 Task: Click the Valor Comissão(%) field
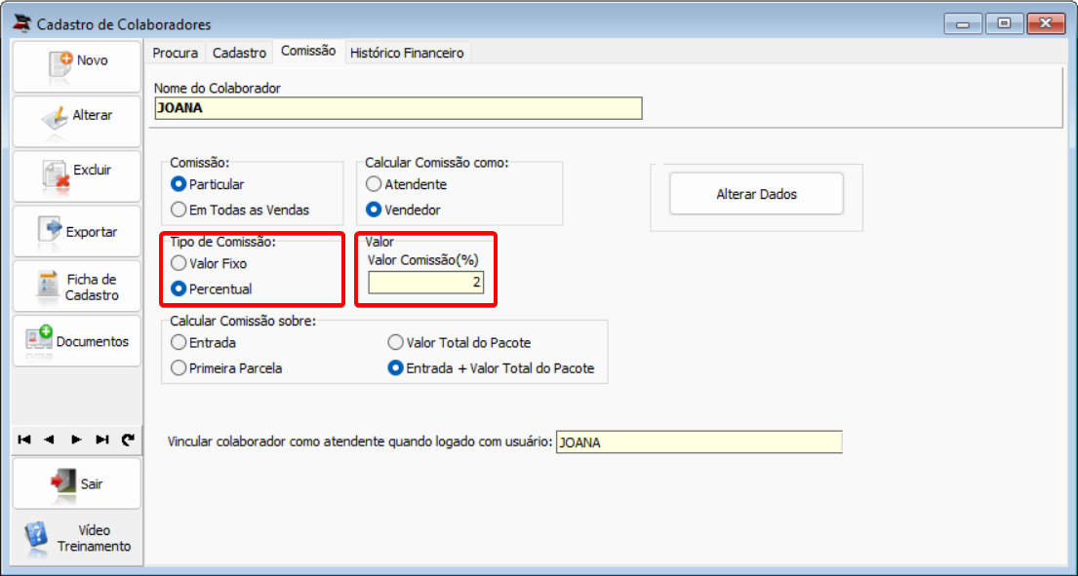coord(425,283)
